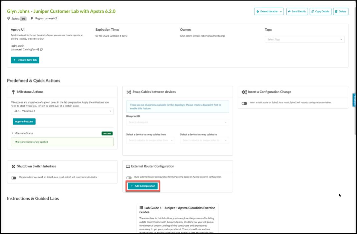
Task: Click the lab title 'Glyn Johns - Juniper Customer Lab'
Action: click(x=61, y=11)
